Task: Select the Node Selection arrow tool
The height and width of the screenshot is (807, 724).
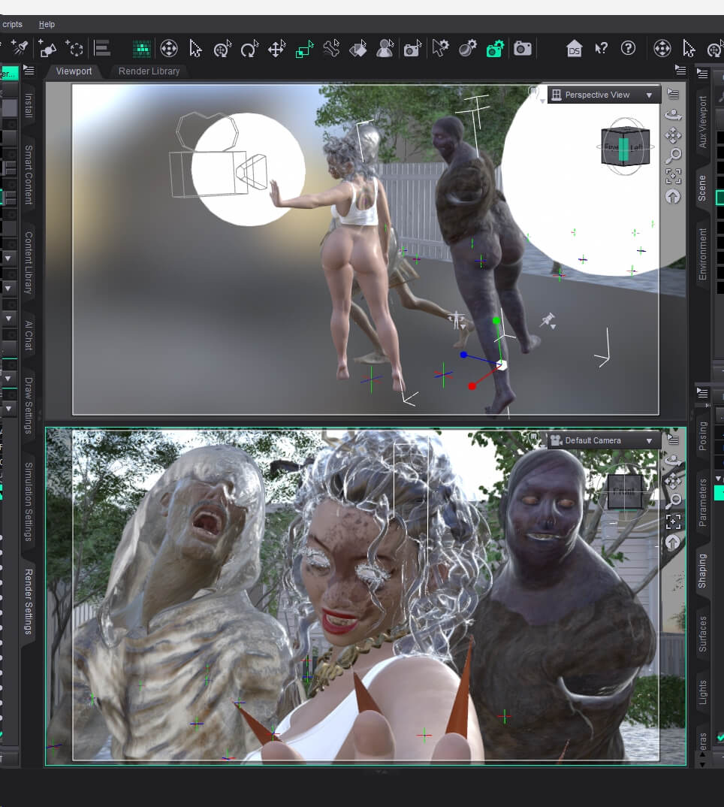Action: tap(195, 48)
